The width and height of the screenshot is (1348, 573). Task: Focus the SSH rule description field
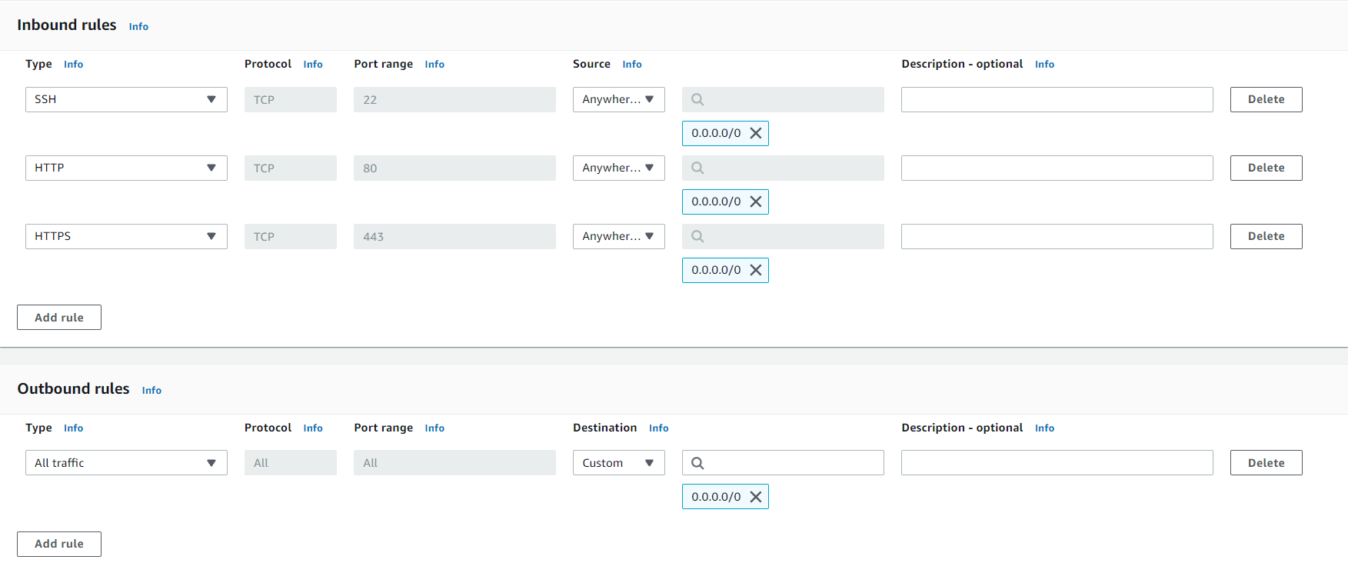click(x=1057, y=99)
